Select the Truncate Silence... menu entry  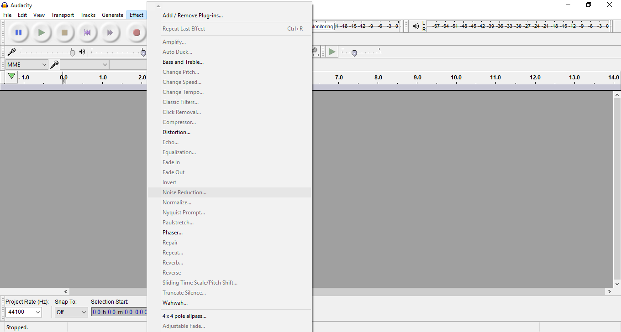click(x=229, y=293)
